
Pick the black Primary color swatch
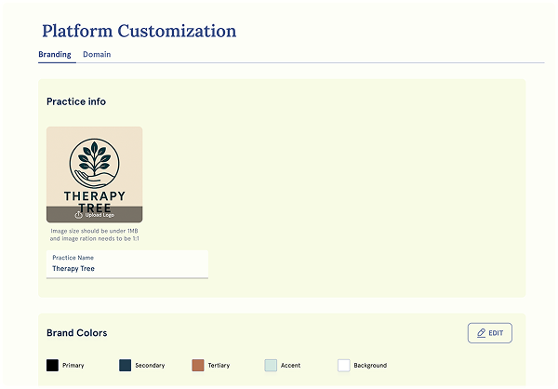(53, 366)
